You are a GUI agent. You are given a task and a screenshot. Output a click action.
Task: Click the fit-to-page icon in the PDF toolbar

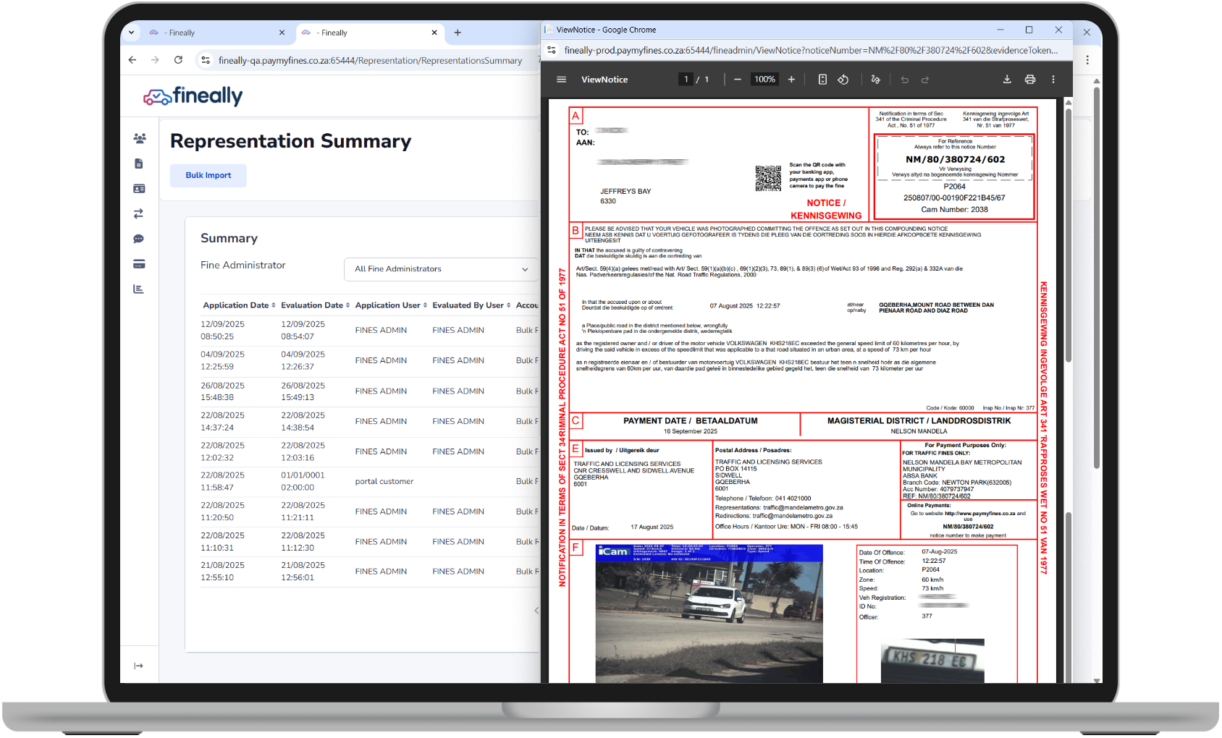point(822,79)
